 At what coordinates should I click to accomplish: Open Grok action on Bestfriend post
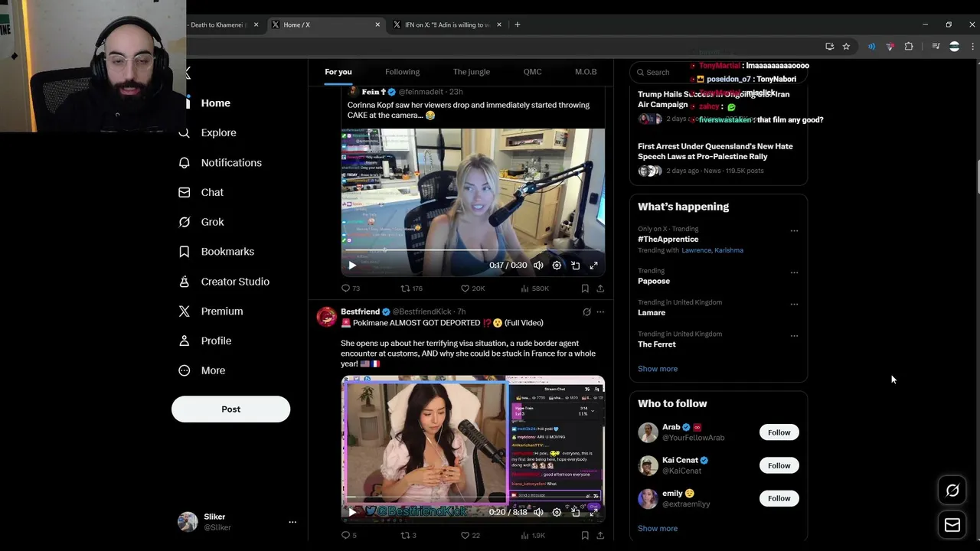(586, 312)
